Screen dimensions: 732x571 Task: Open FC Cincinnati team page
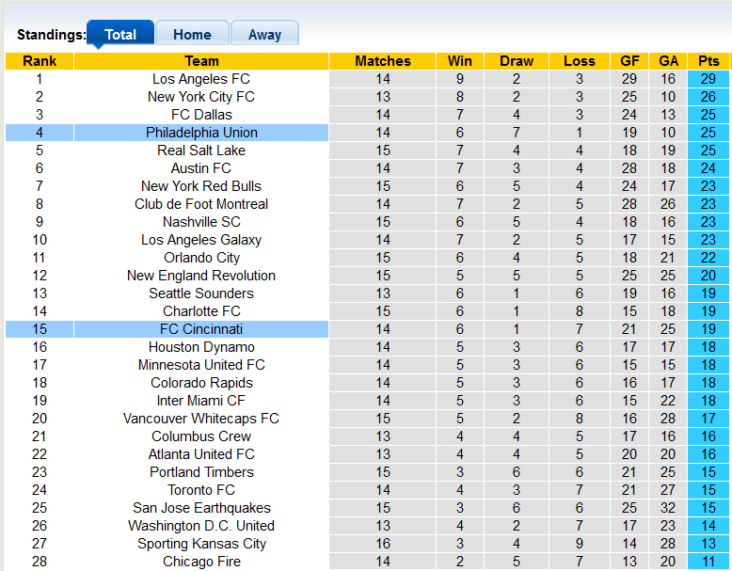201,329
